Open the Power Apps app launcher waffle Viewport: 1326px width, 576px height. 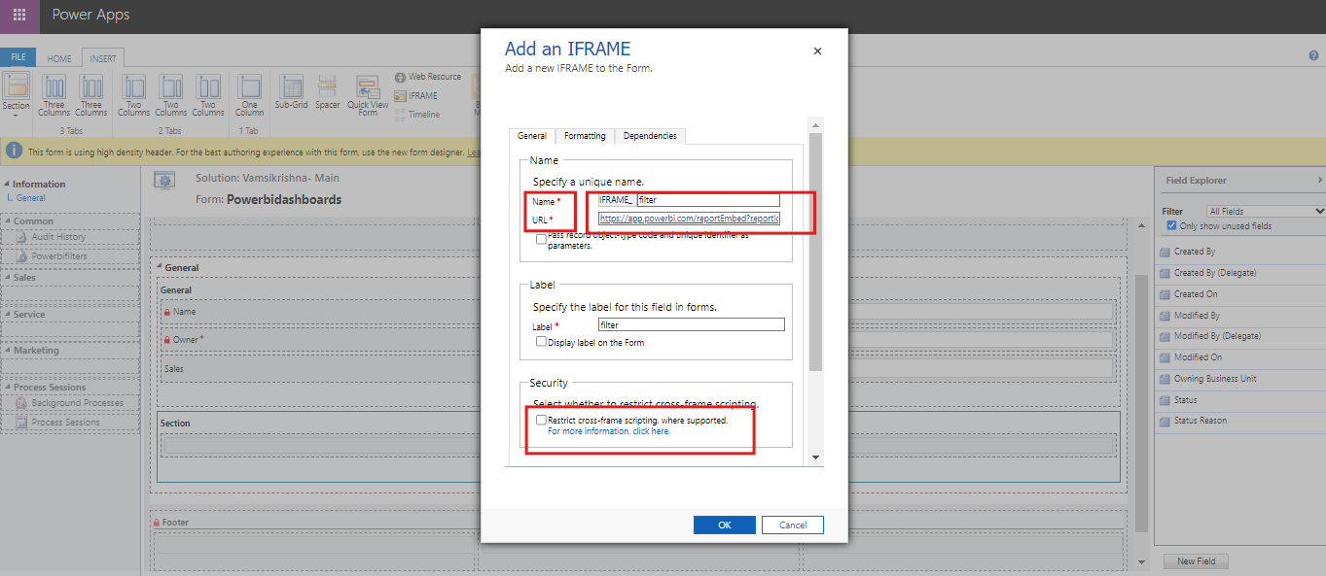pos(19,16)
